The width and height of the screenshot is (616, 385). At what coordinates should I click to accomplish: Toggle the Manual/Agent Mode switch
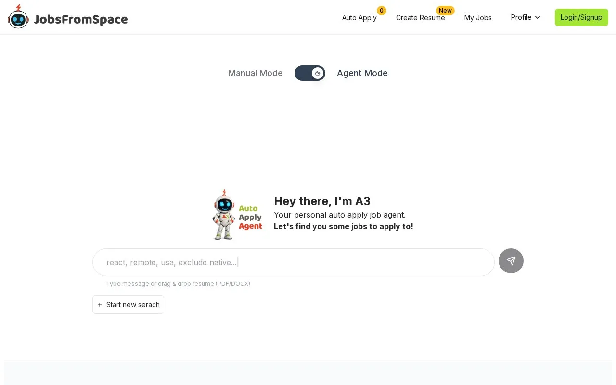pyautogui.click(x=310, y=73)
